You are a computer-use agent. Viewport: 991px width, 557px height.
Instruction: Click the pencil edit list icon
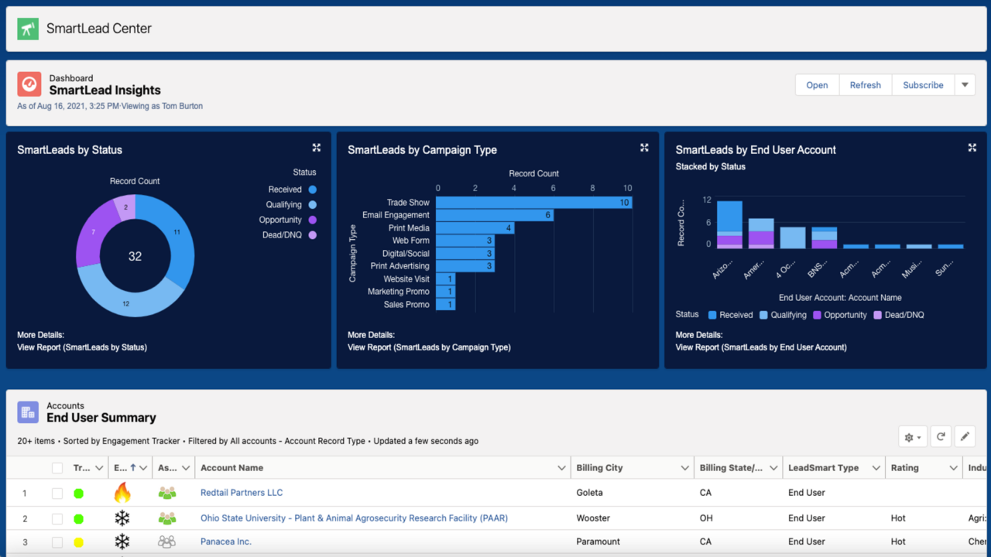pos(965,436)
